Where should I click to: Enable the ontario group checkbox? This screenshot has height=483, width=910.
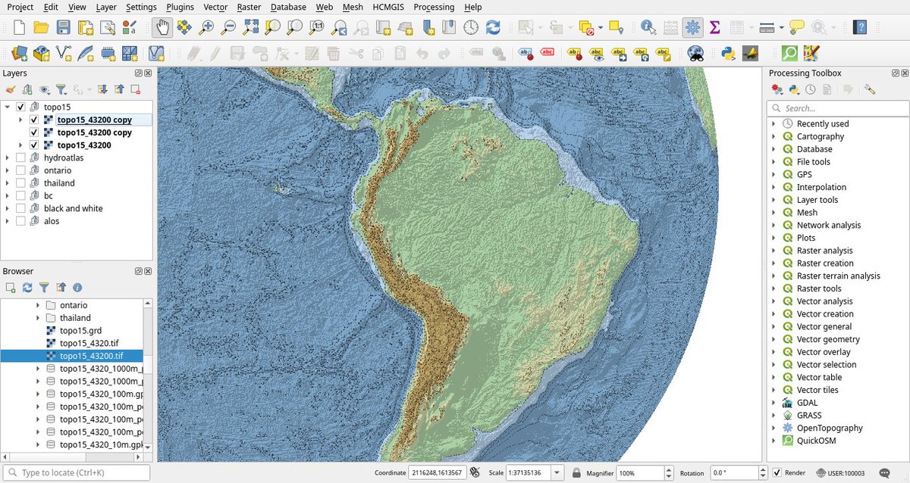coord(20,170)
